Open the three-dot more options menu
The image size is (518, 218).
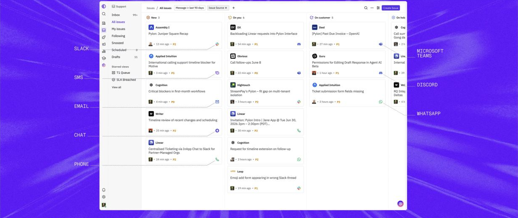(372, 8)
